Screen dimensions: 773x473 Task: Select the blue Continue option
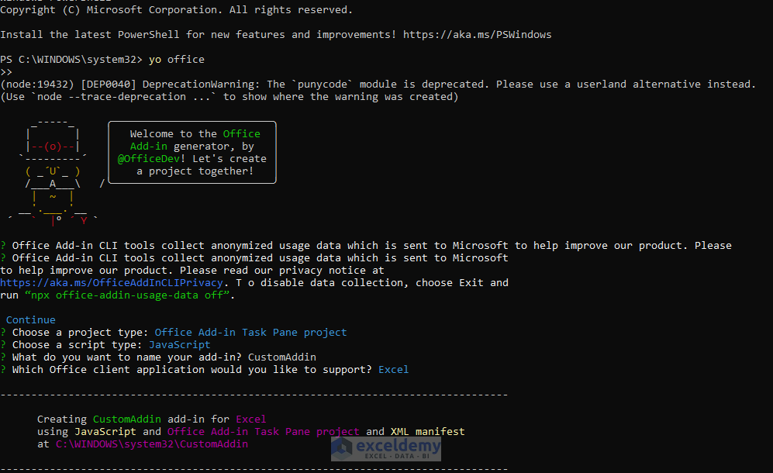coord(31,319)
